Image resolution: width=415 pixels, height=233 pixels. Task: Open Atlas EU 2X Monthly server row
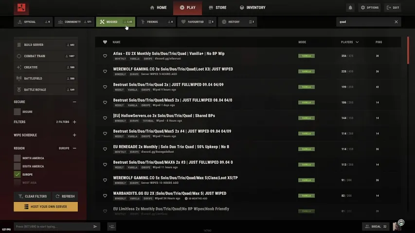coord(248,56)
